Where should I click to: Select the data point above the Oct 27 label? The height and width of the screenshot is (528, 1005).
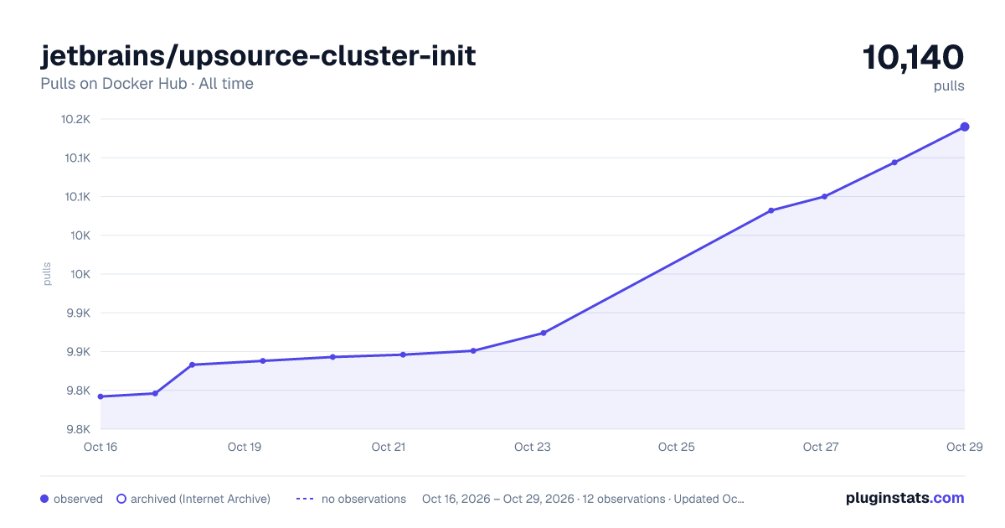(x=825, y=197)
